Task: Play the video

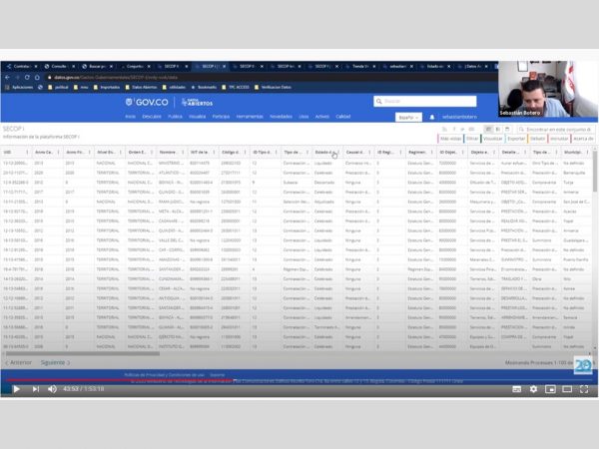Action: pyautogui.click(x=15, y=389)
